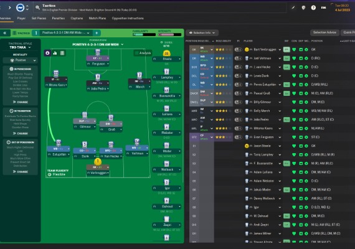Open the question mark help icon
355x249 pixels.
[313, 7]
